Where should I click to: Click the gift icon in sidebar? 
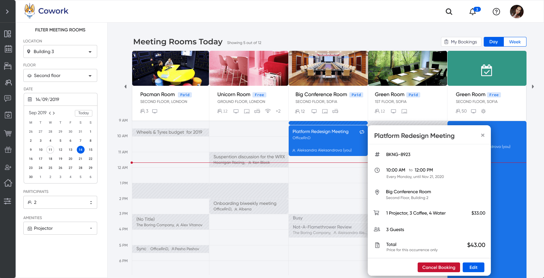[8, 150]
